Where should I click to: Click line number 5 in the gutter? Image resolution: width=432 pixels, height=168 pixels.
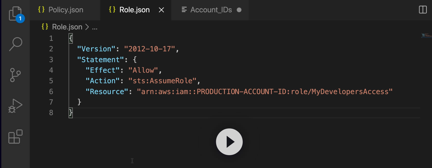click(x=51, y=81)
